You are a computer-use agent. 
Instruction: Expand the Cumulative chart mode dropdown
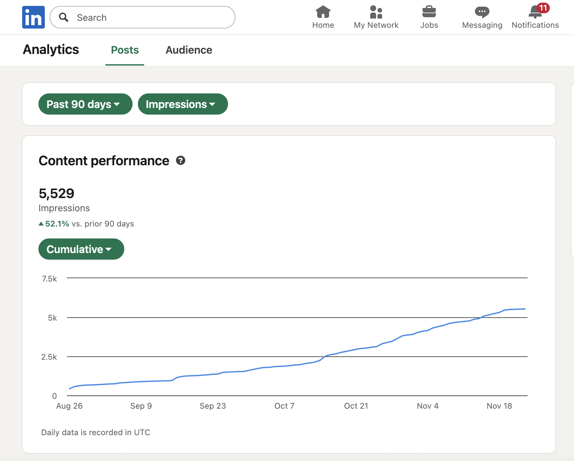click(81, 249)
